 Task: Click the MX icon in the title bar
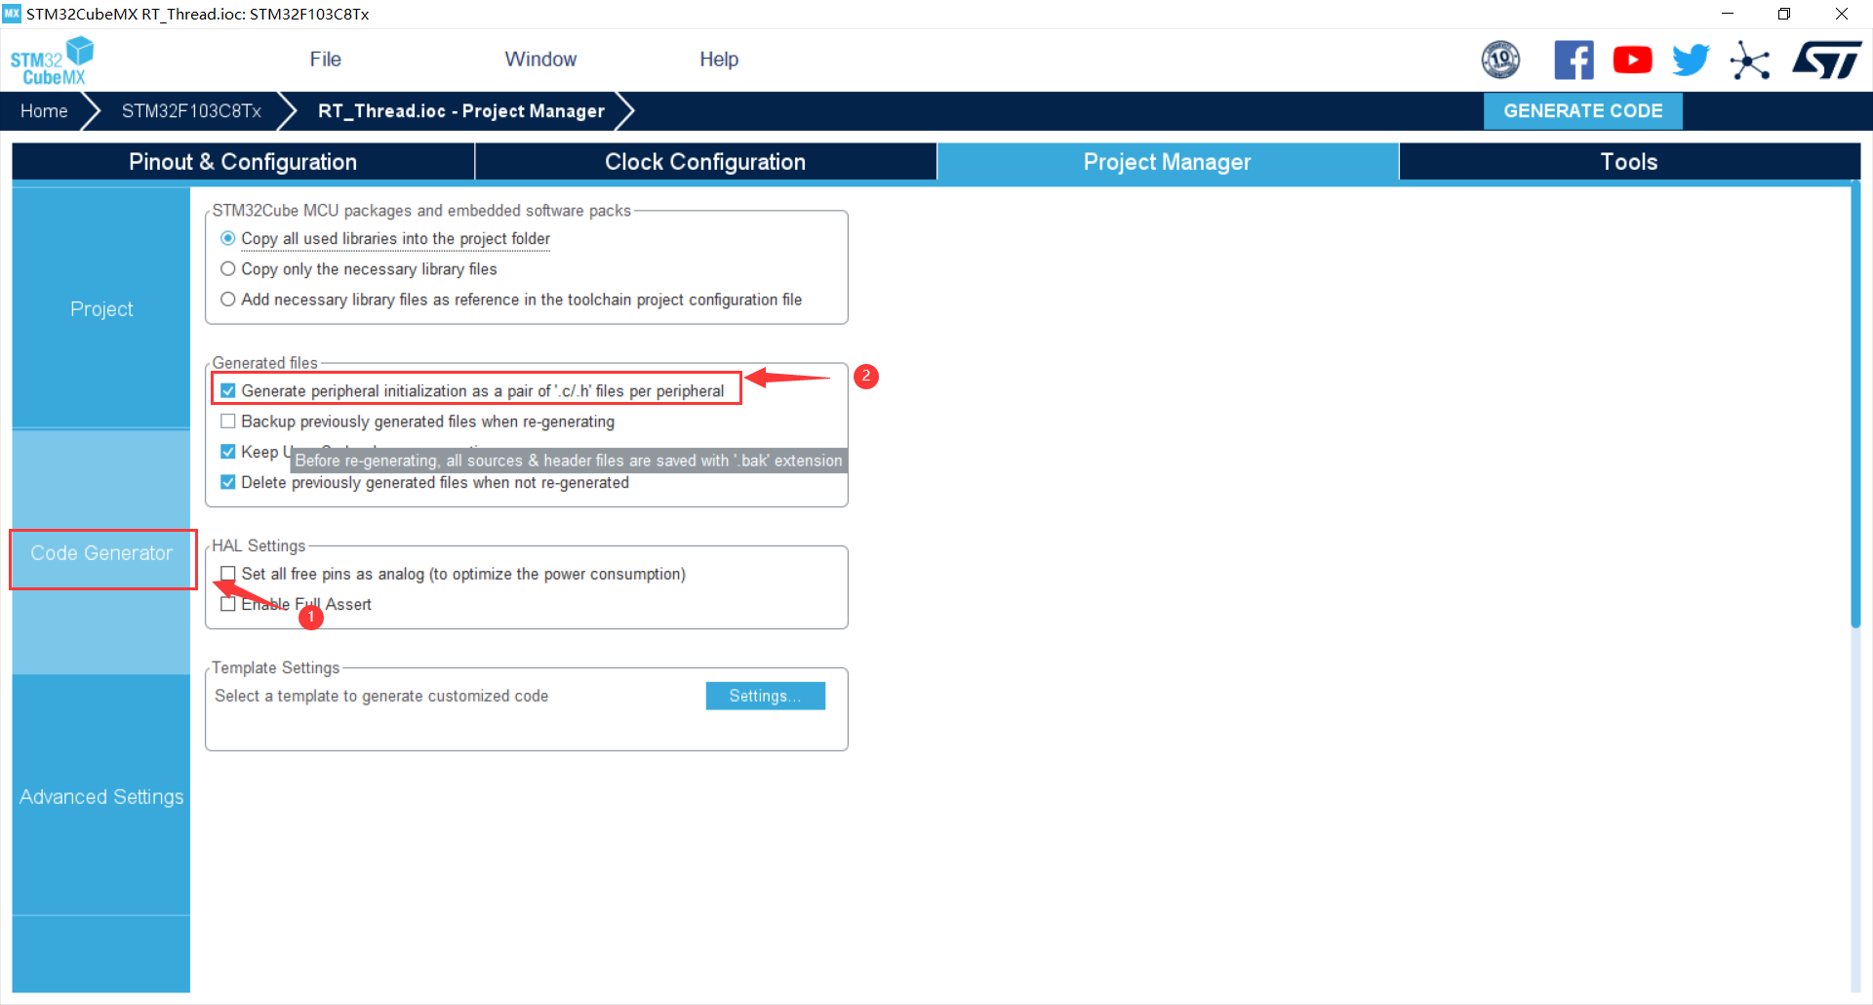click(x=12, y=14)
